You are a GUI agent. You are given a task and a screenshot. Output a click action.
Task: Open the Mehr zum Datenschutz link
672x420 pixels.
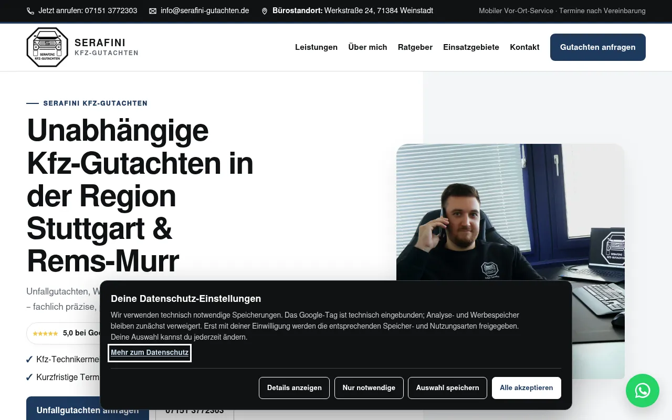(x=150, y=353)
